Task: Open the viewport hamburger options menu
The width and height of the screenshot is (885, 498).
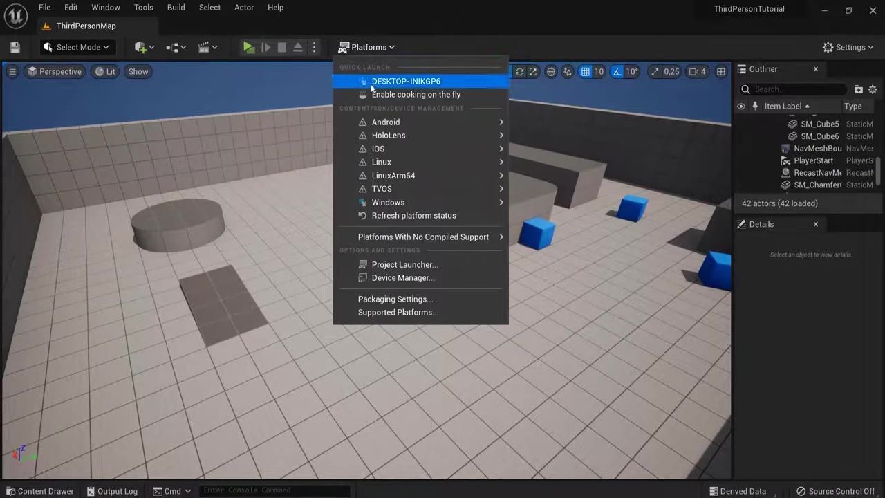Action: tap(12, 71)
